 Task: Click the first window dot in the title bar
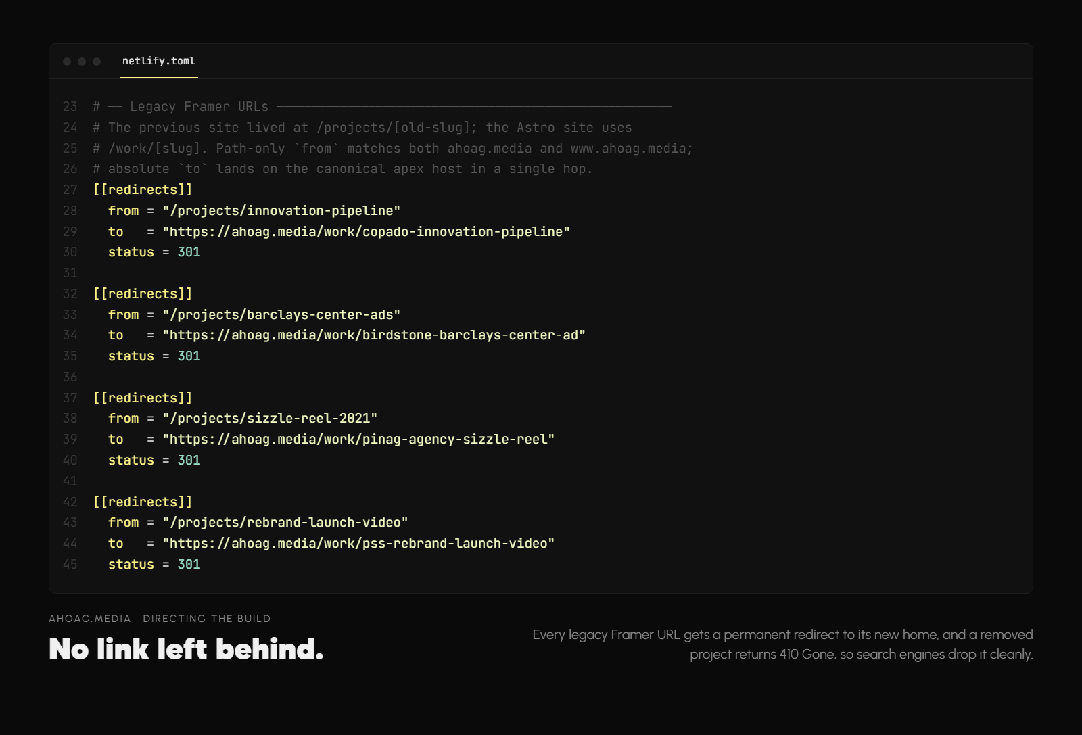[67, 62]
